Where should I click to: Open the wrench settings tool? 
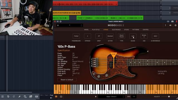click(x=19, y=97)
